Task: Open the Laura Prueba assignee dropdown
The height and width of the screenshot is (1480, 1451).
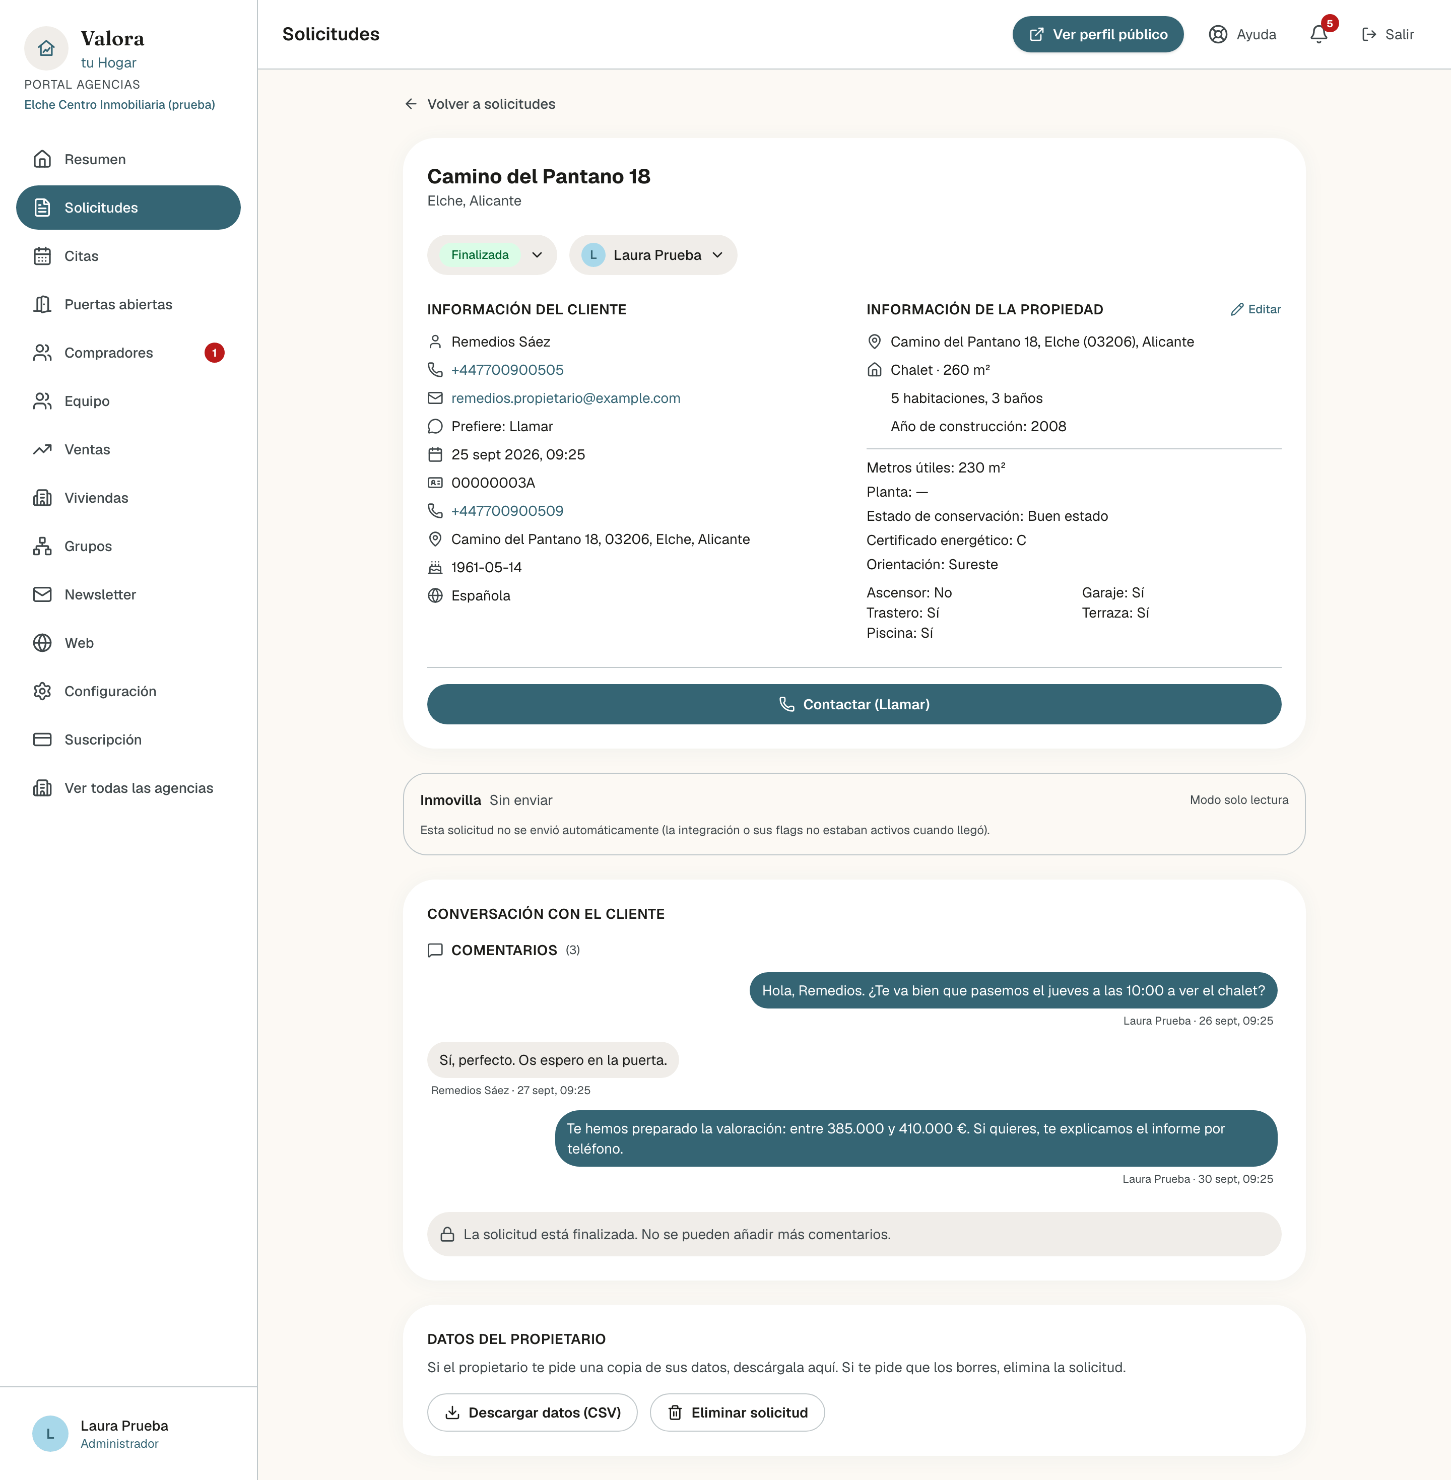Action: [653, 254]
